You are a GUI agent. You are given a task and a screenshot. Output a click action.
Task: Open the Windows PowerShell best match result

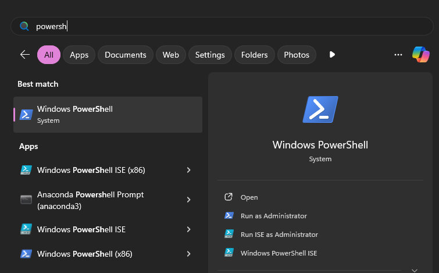click(x=108, y=115)
